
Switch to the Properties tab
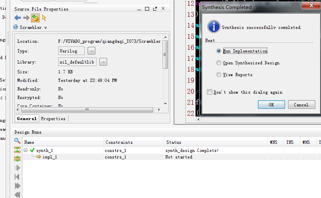coord(53,119)
